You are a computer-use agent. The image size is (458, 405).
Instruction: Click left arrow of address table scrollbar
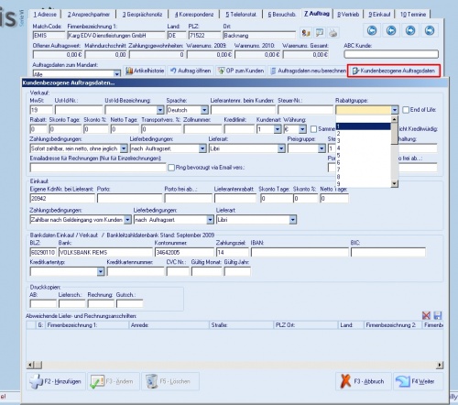click(30, 365)
